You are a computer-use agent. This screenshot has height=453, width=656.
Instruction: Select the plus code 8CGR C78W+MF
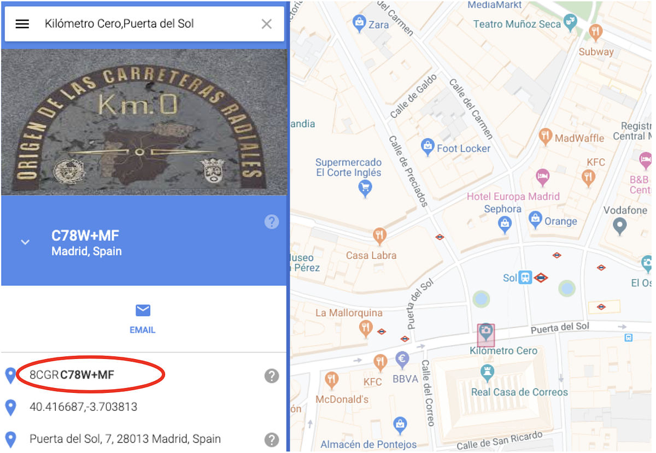pos(72,375)
